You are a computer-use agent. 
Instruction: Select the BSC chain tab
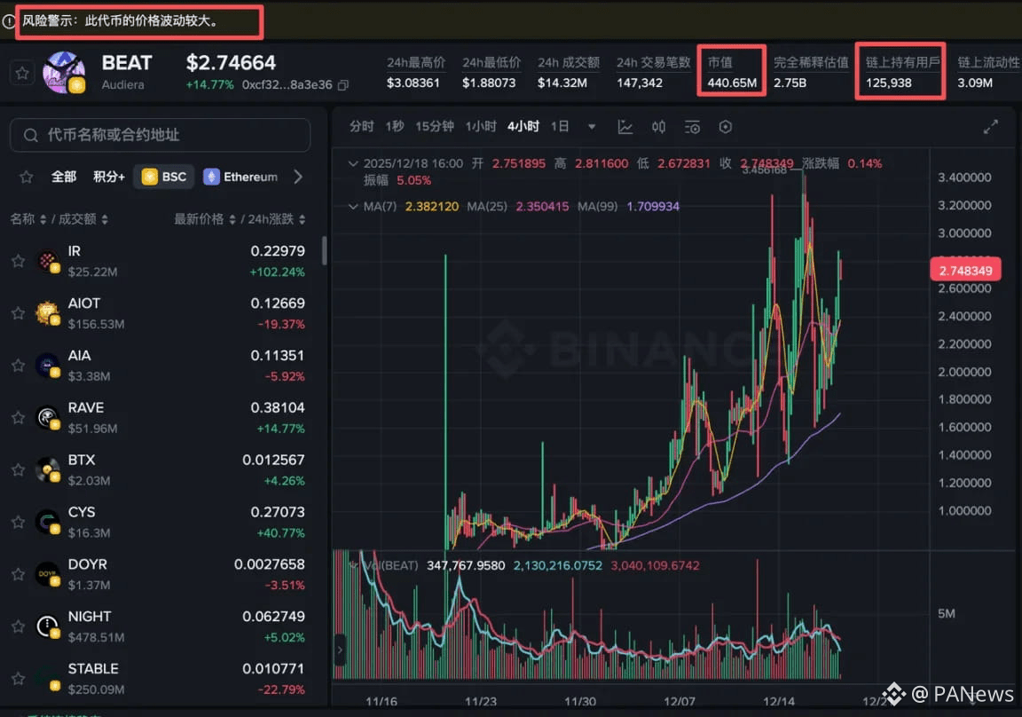(x=163, y=177)
